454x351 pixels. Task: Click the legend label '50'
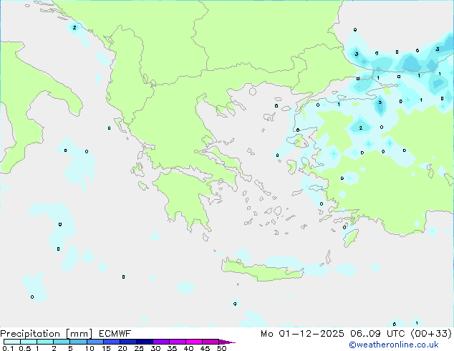click(221, 348)
